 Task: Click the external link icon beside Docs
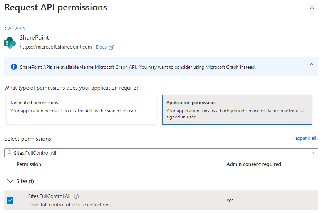tap(111, 47)
